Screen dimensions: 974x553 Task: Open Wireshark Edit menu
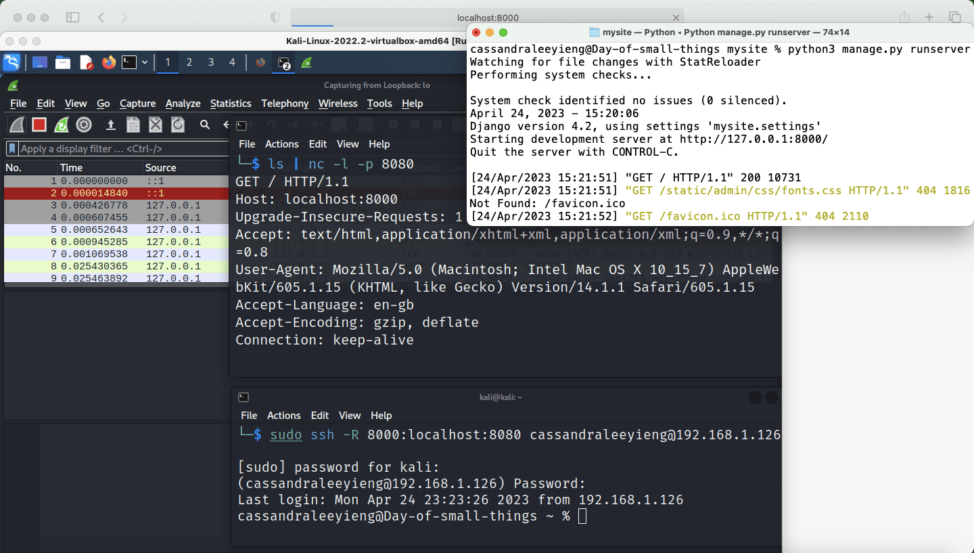46,104
